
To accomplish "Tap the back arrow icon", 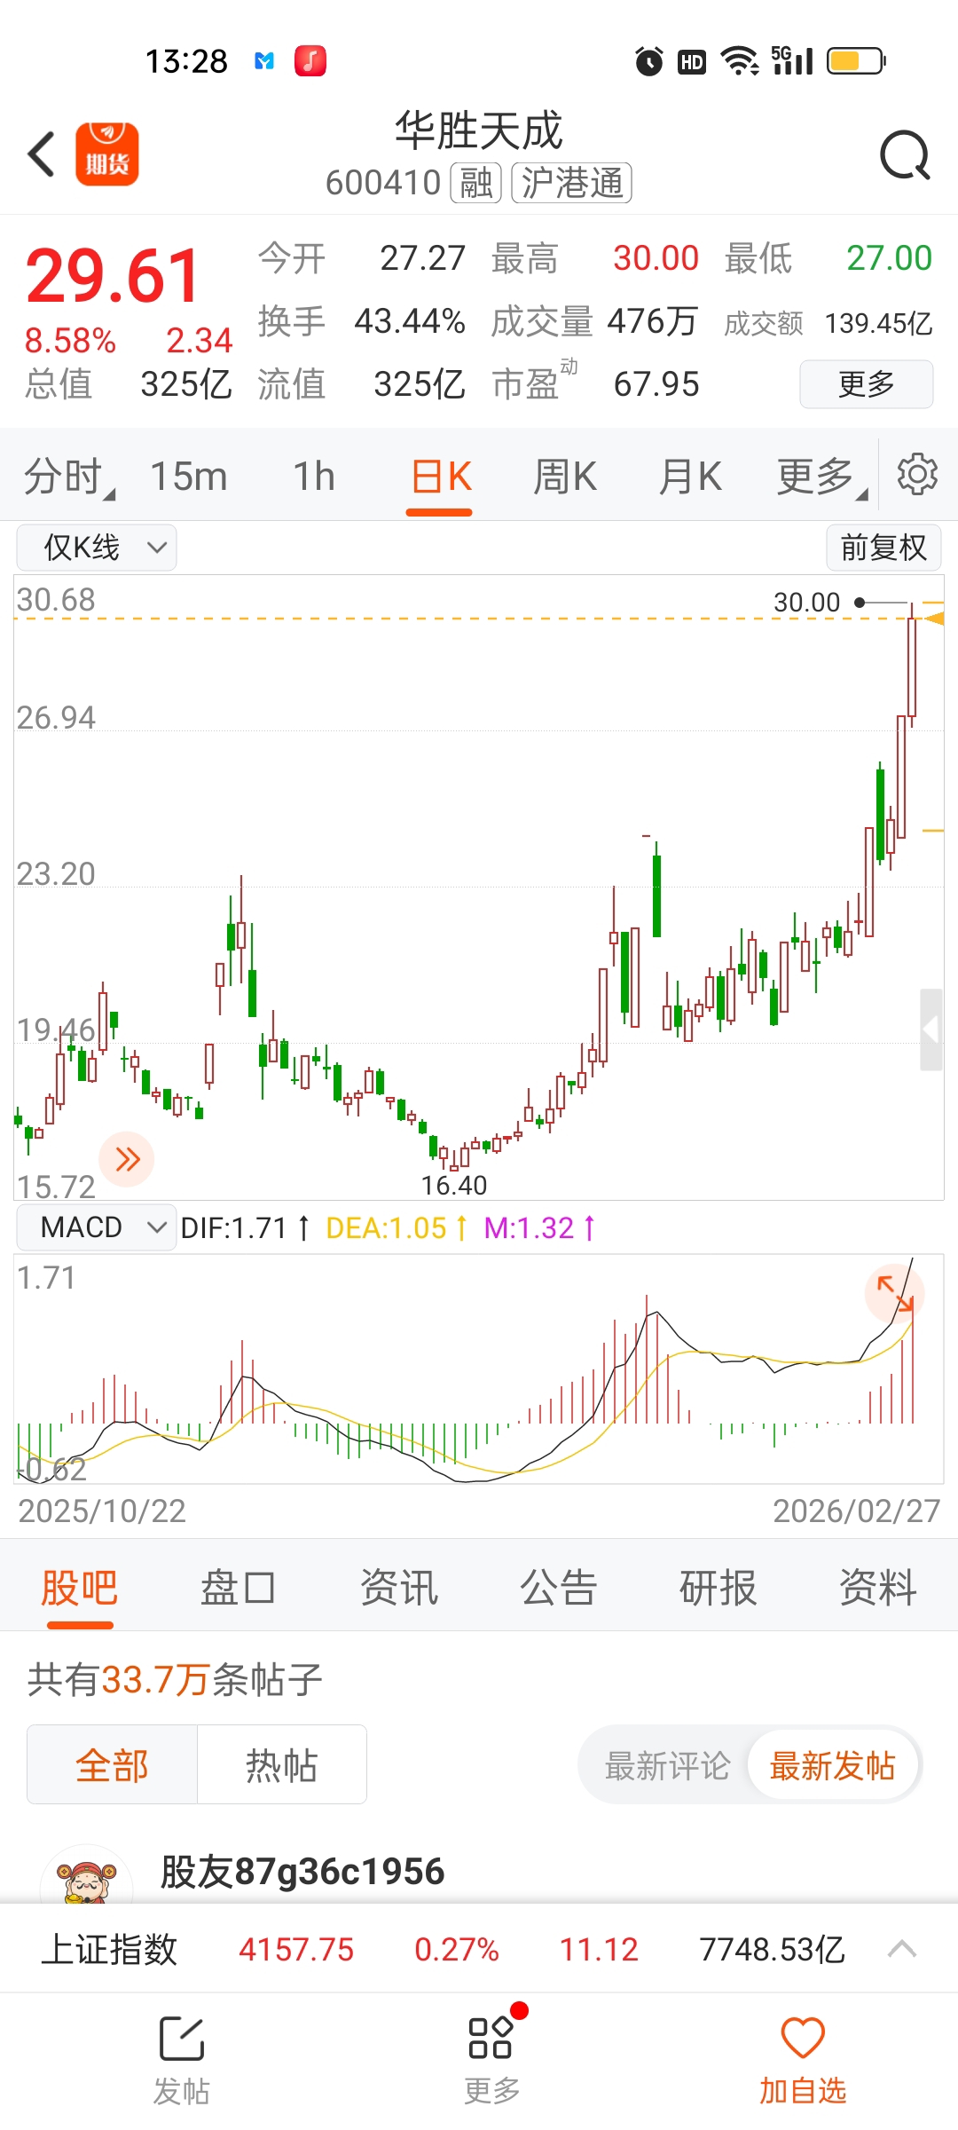I will (x=42, y=154).
